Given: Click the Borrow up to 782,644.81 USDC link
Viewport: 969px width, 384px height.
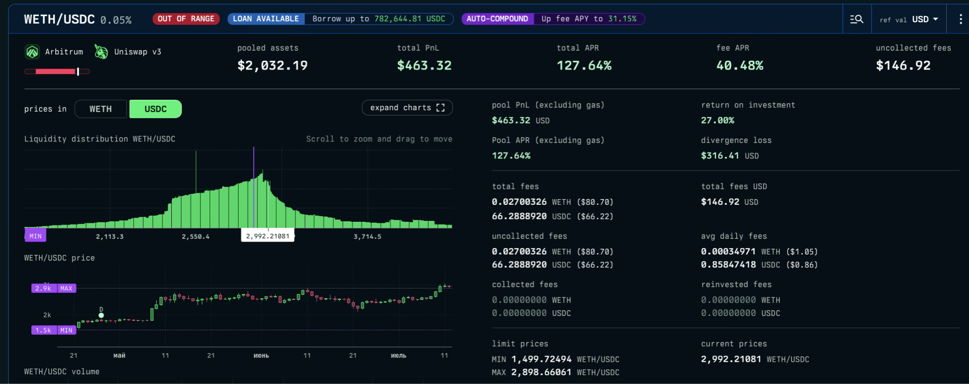Looking at the screenshot, I should (x=378, y=19).
